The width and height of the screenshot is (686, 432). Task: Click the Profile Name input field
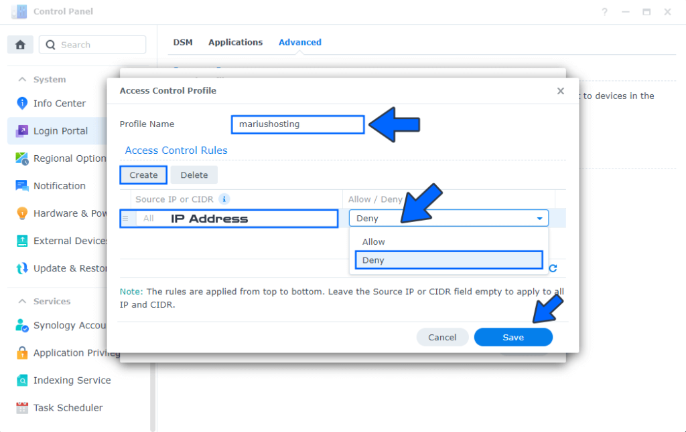297,124
